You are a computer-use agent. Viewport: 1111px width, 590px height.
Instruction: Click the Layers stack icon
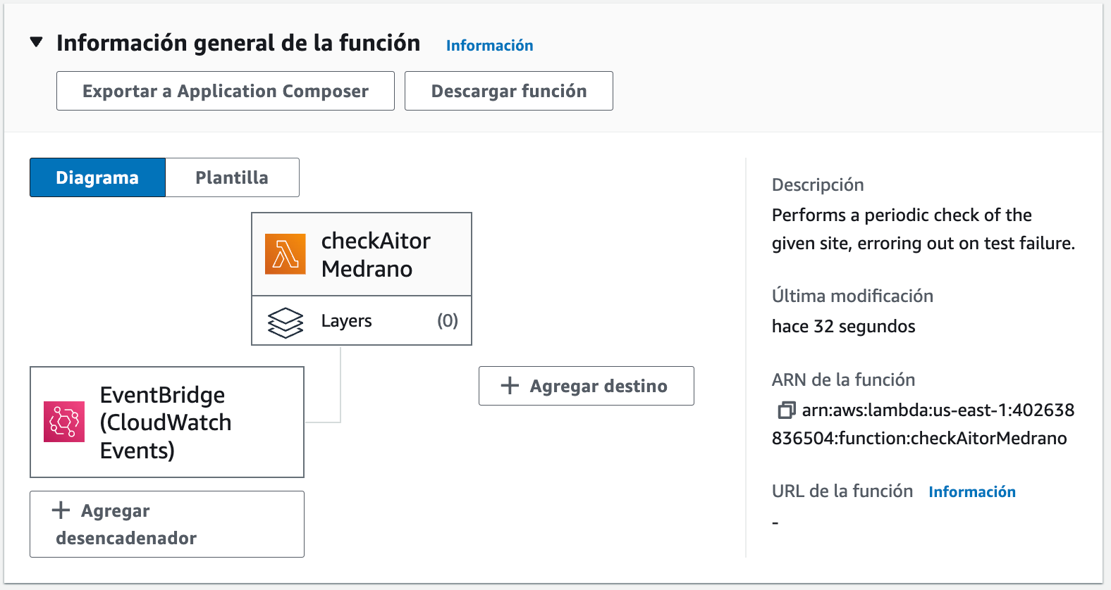coord(286,322)
